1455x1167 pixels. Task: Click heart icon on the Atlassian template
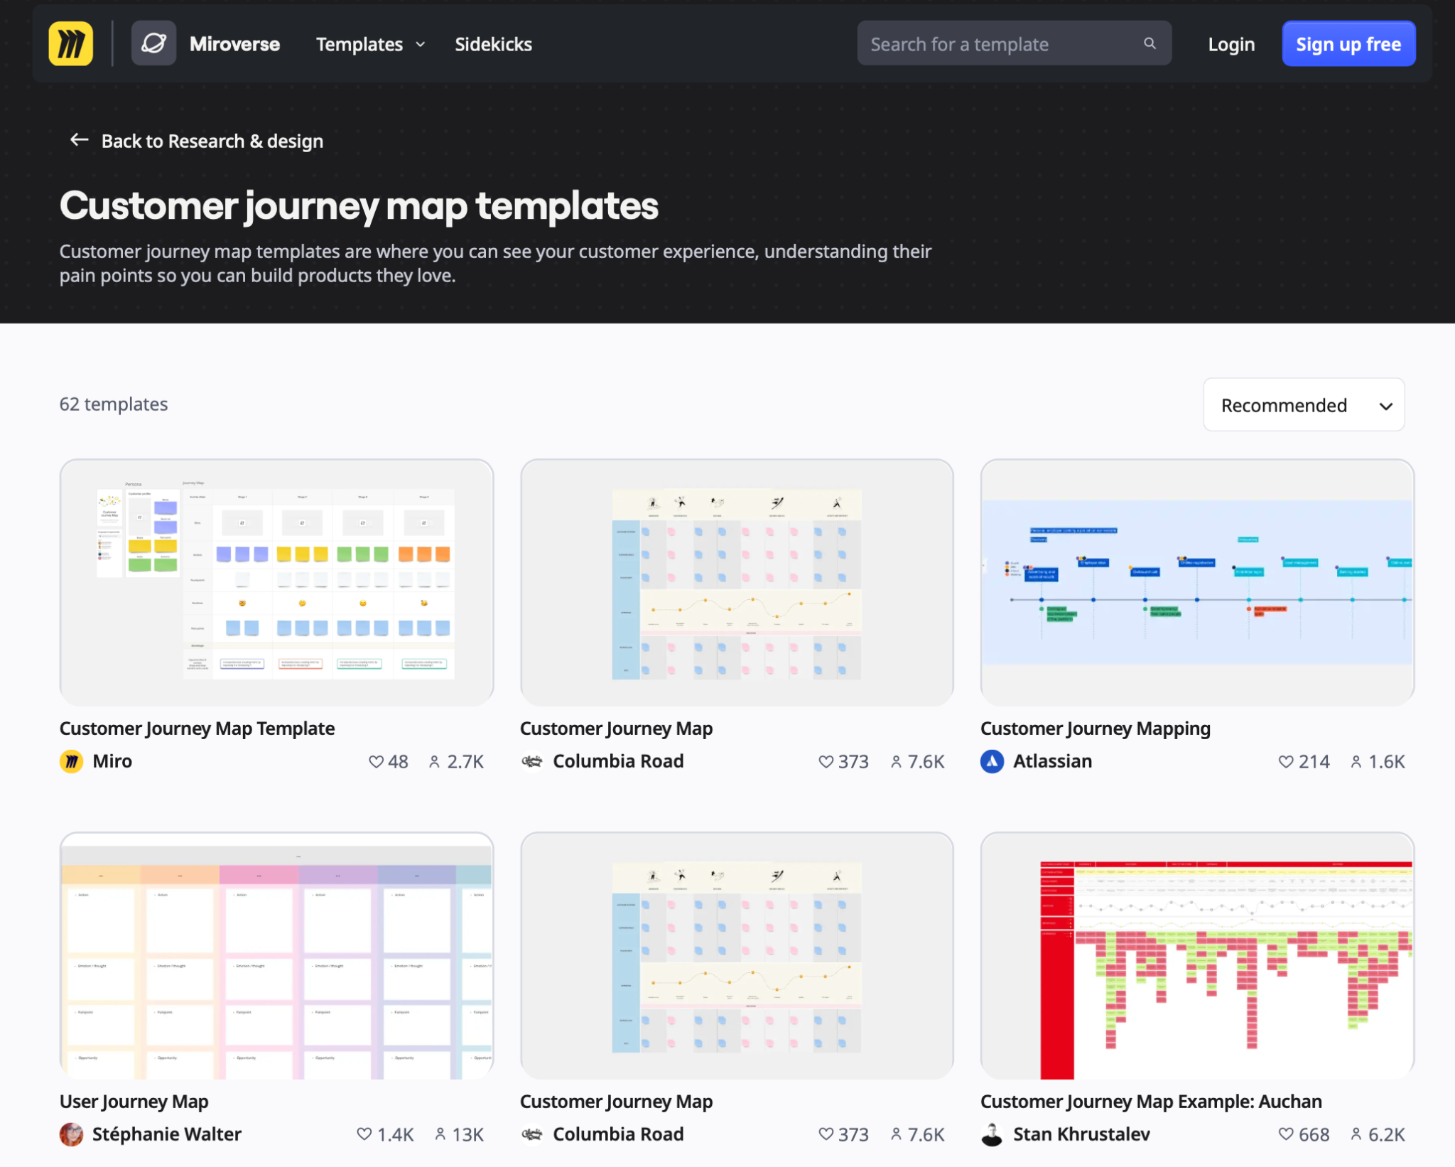coord(1285,762)
